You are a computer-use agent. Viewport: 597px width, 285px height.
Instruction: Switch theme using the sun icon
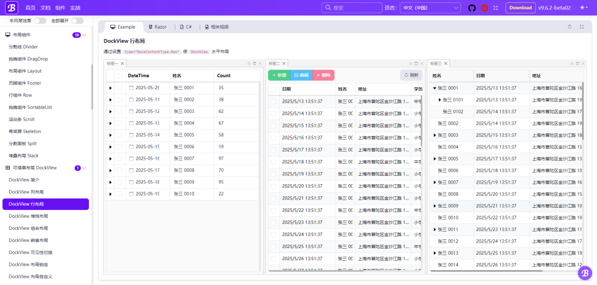tap(583, 8)
